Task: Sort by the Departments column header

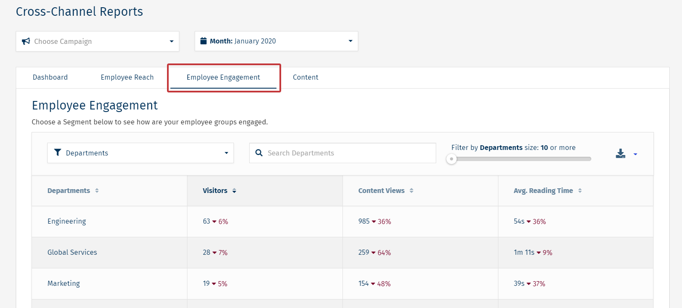Action: (73, 191)
